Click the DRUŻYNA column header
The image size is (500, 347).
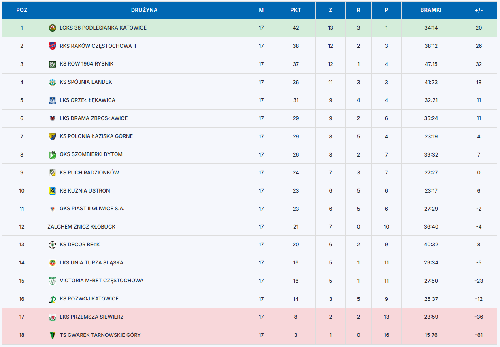(x=144, y=10)
